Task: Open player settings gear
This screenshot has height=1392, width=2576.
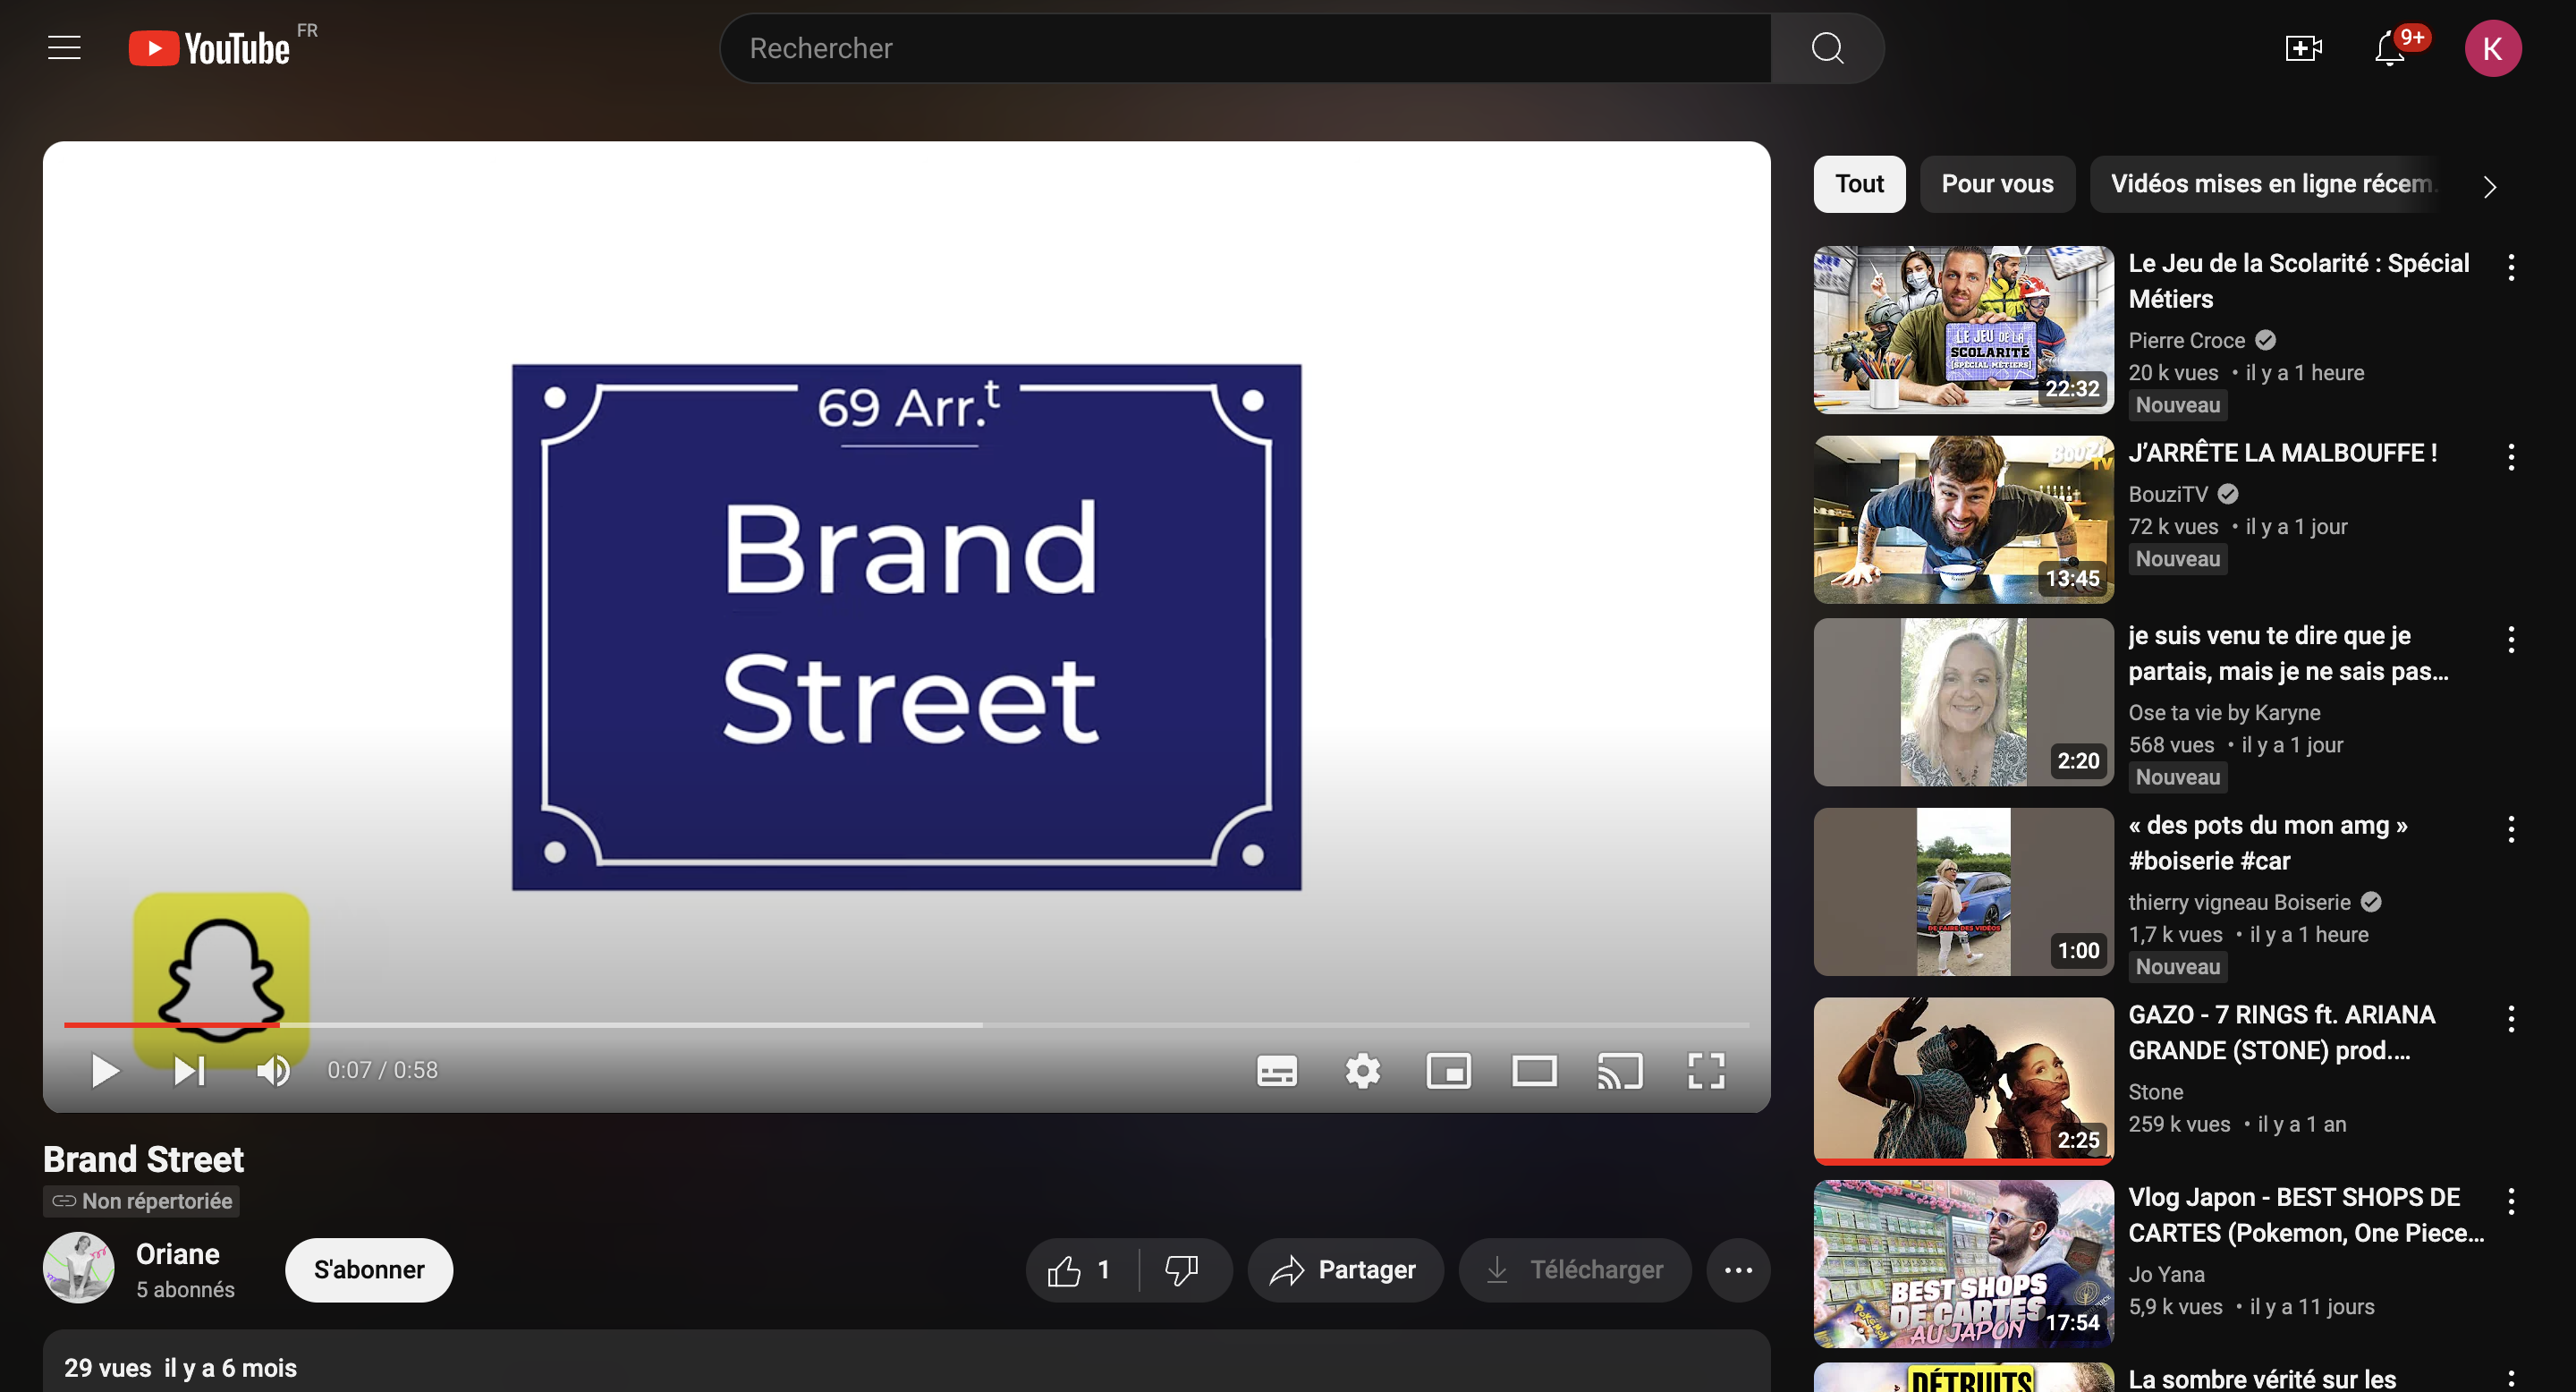Action: [1362, 1071]
